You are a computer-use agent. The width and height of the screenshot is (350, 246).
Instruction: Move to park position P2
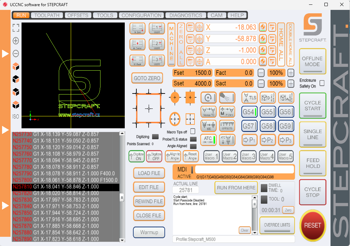(x=268, y=140)
